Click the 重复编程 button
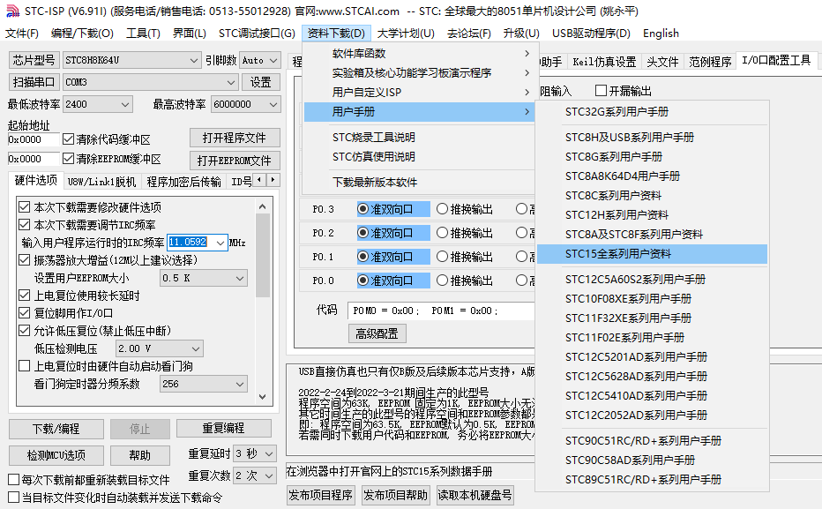This screenshot has width=822, height=509. pos(224,428)
